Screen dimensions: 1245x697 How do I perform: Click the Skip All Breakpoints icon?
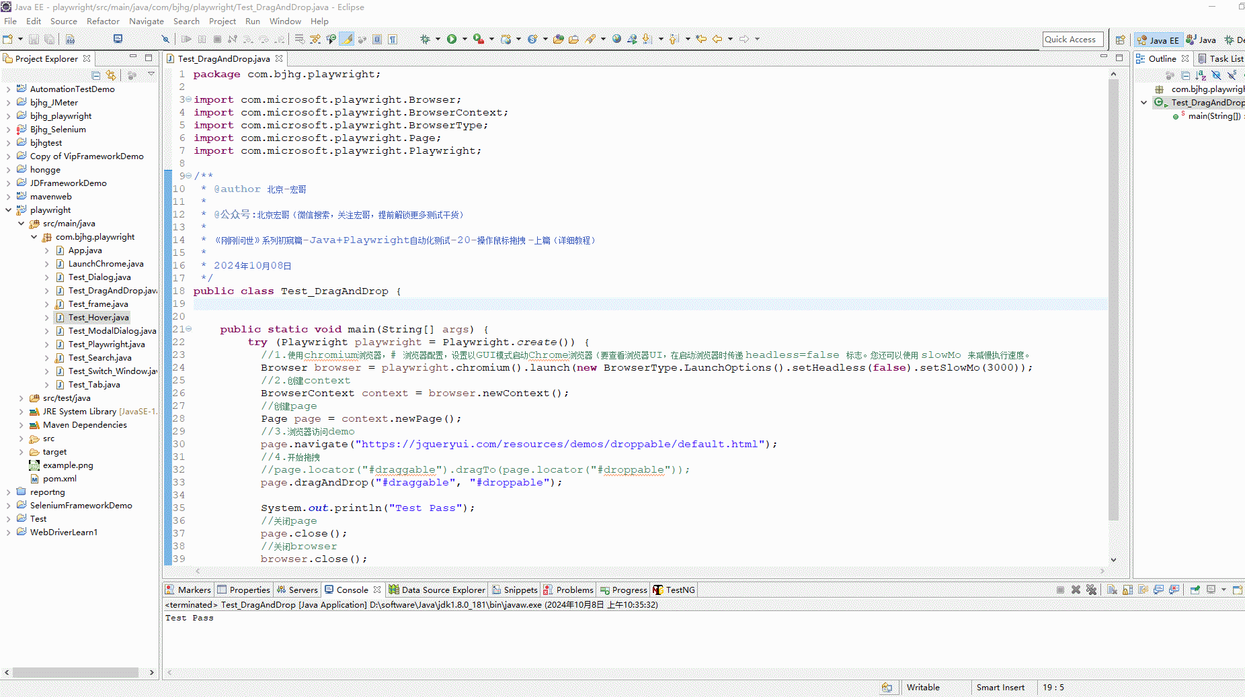click(165, 39)
